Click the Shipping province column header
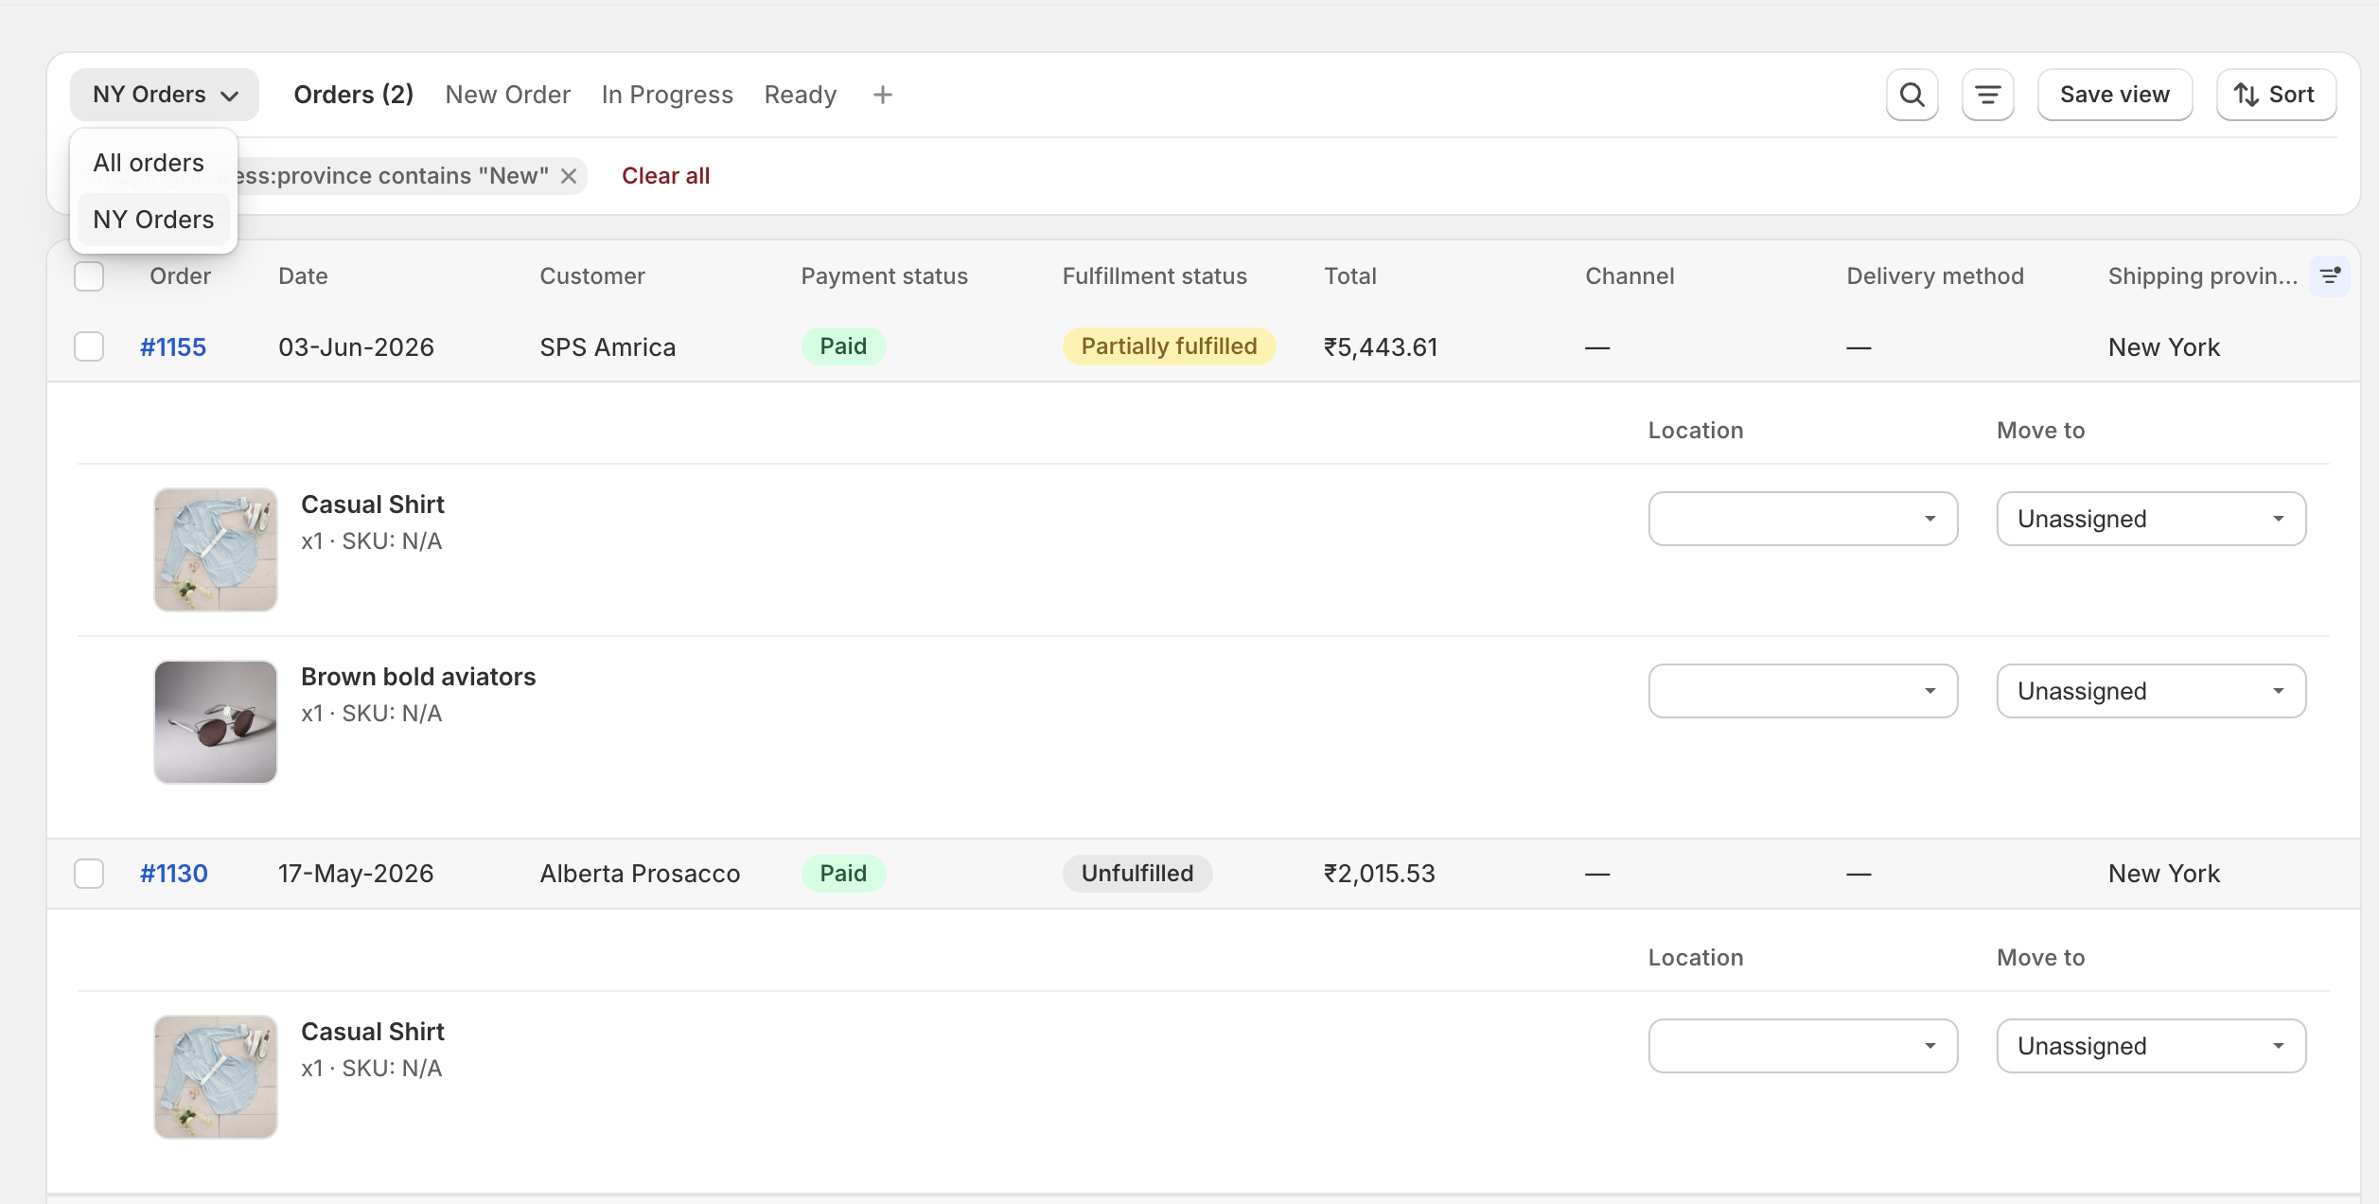Image resolution: width=2379 pixels, height=1204 pixels. [x=2203, y=276]
